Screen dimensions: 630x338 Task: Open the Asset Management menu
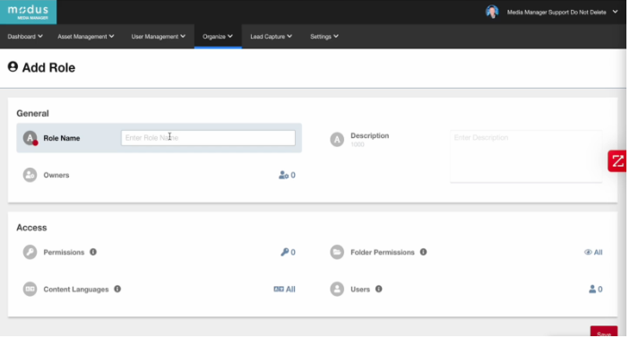point(85,36)
